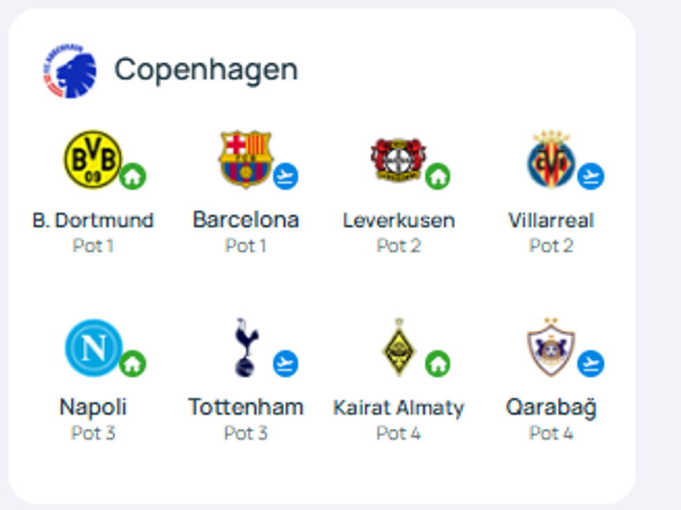Click the Kairat Almaty team name
The height and width of the screenshot is (510, 681).
[398, 407]
